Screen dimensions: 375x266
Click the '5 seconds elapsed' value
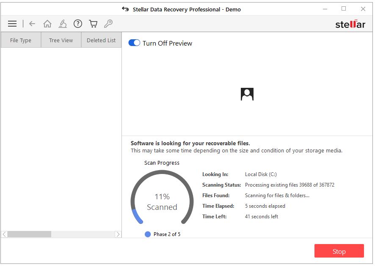265,206
